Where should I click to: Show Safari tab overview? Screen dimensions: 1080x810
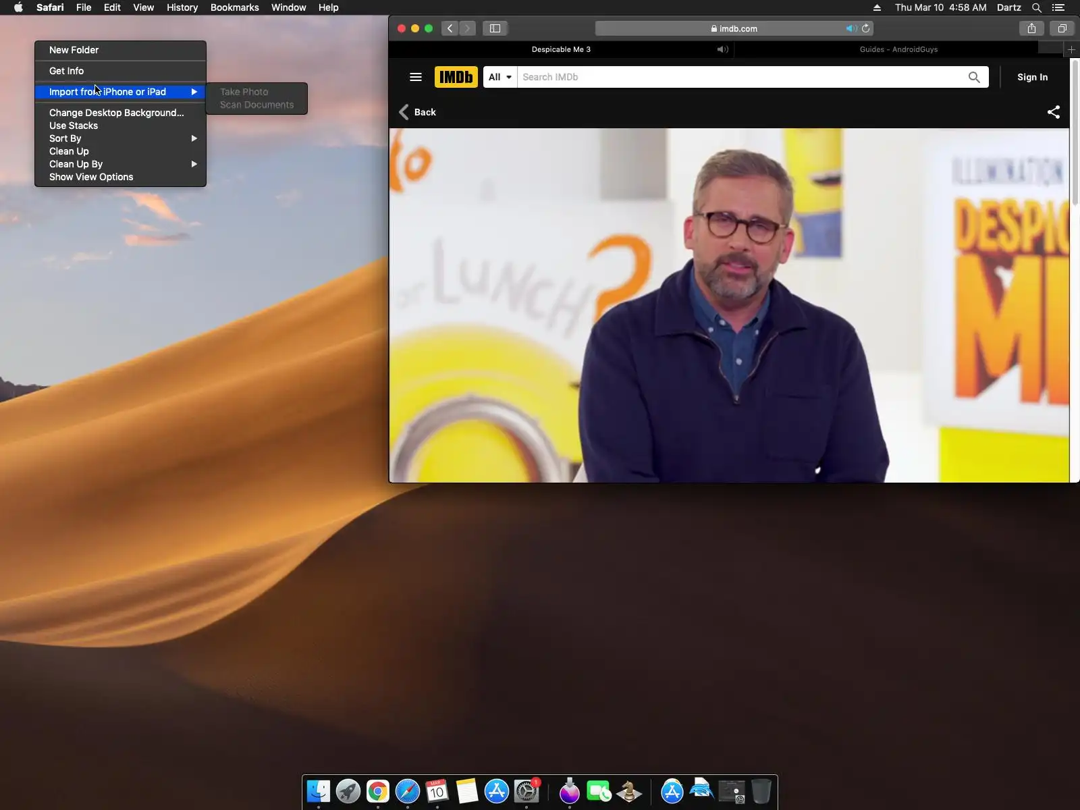(1062, 28)
